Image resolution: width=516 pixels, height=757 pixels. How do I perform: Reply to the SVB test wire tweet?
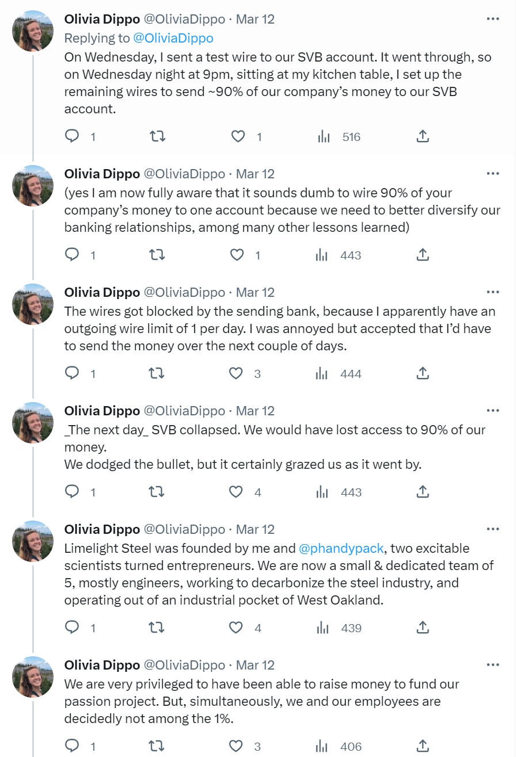pyautogui.click(x=72, y=136)
